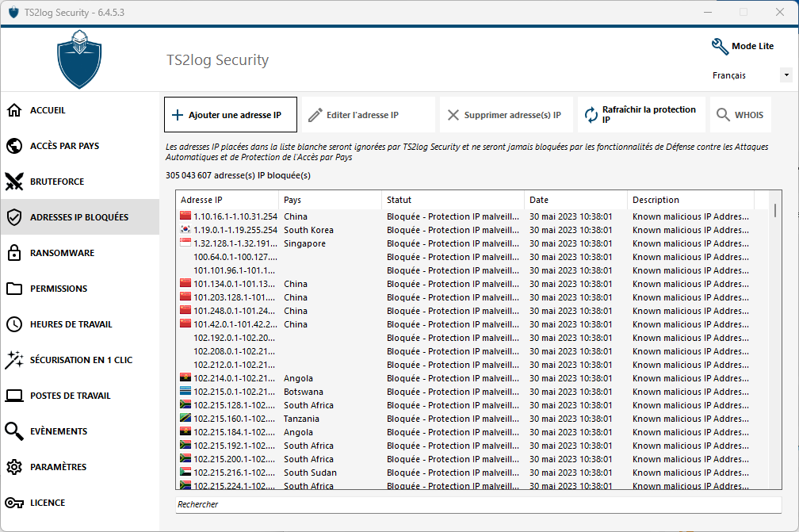
Task: Select the row 1.10.16.1-1.10.31.254
Action: click(x=472, y=216)
